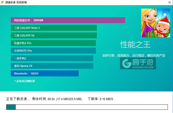This screenshot has height=113, width=173.
Task: Select the blue Bluestacks 58265 bar
Action: 45,73
